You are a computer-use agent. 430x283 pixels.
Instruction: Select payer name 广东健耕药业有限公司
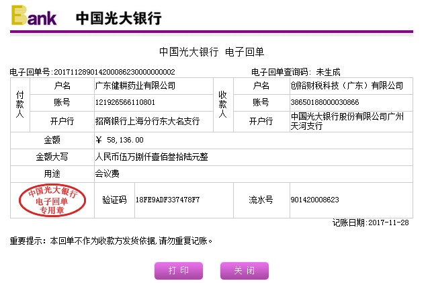135,86
